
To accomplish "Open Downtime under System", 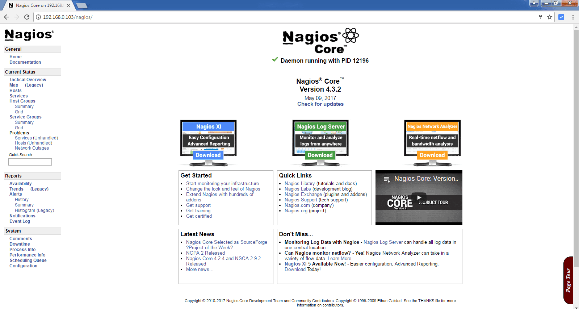I will pyautogui.click(x=20, y=244).
